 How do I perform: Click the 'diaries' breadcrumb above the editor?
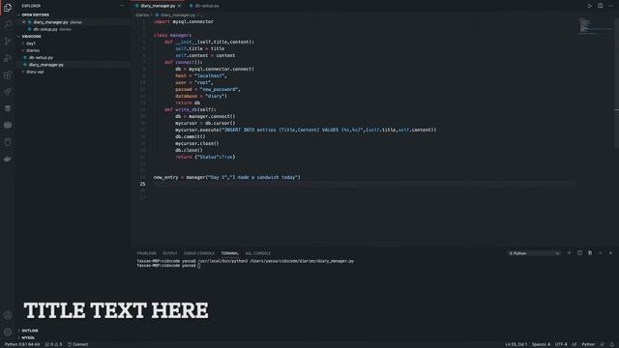[142, 15]
